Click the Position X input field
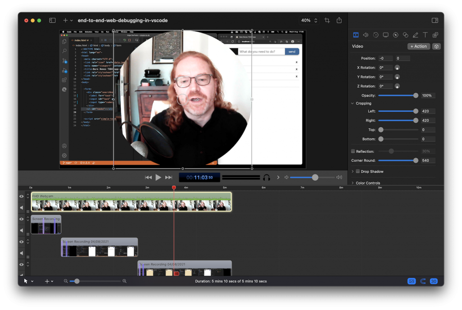The width and height of the screenshot is (462, 310). coord(386,58)
